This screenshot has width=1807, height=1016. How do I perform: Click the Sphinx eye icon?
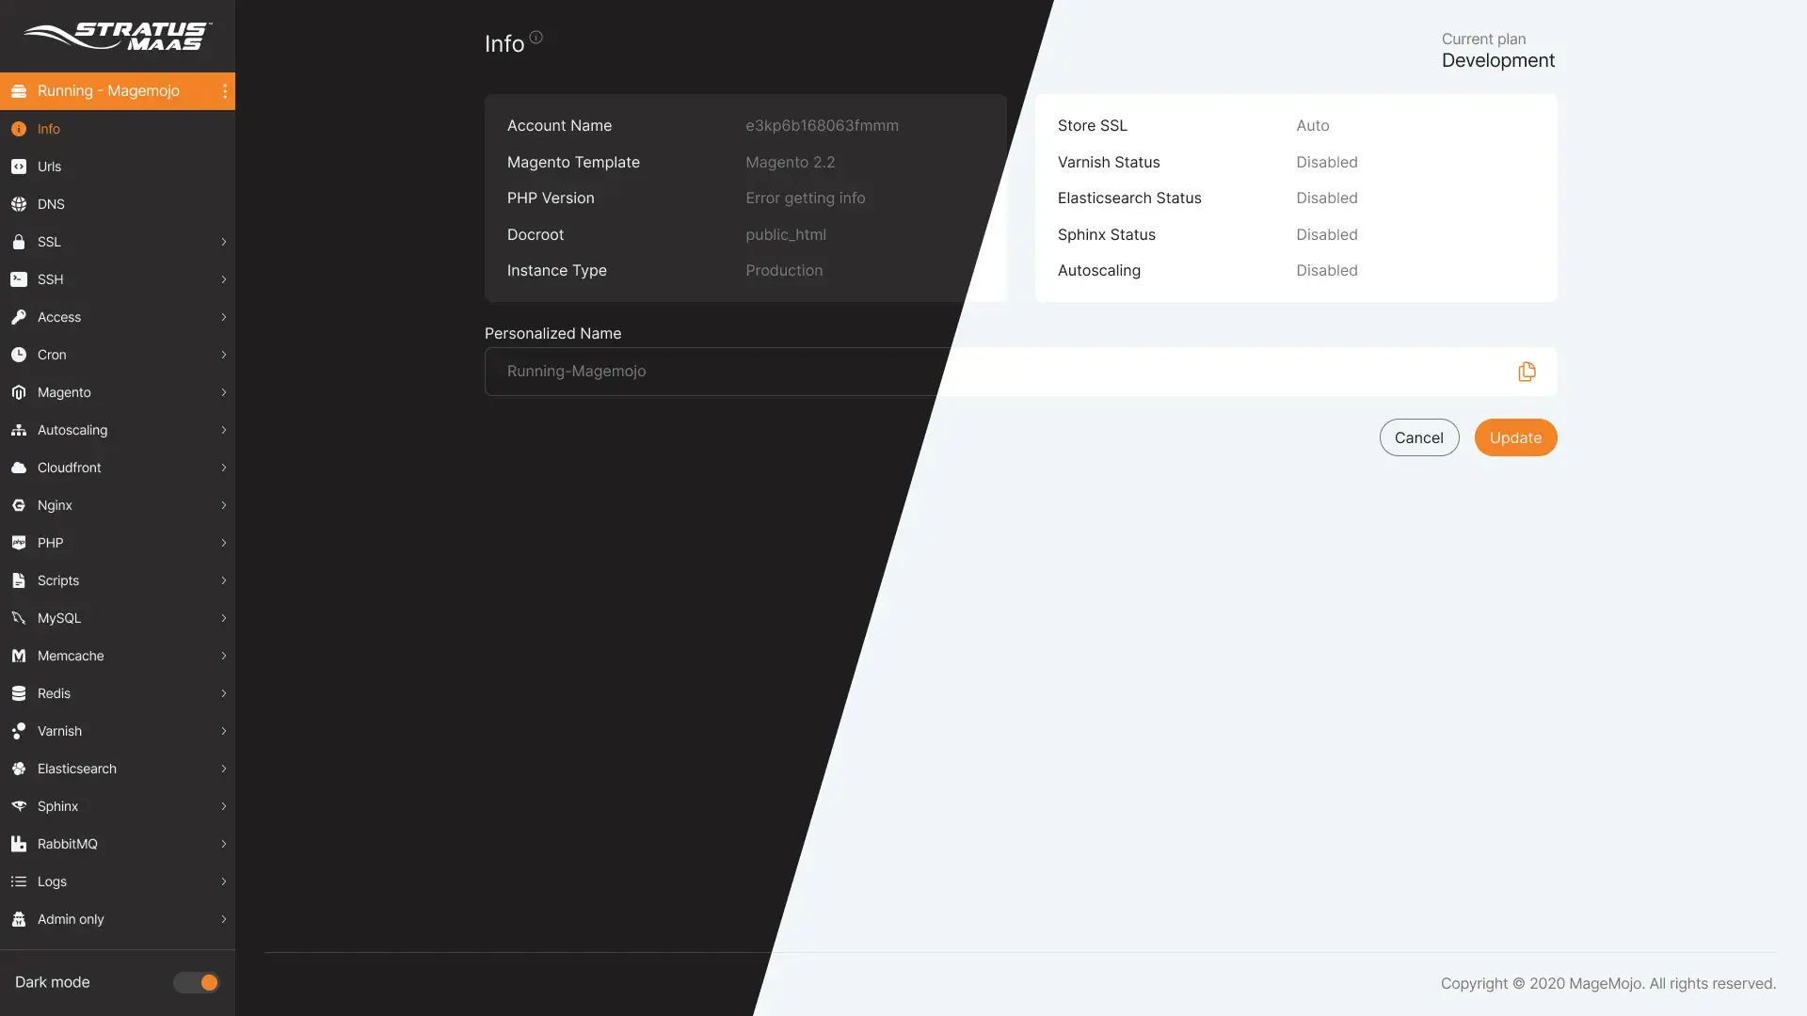point(19,806)
